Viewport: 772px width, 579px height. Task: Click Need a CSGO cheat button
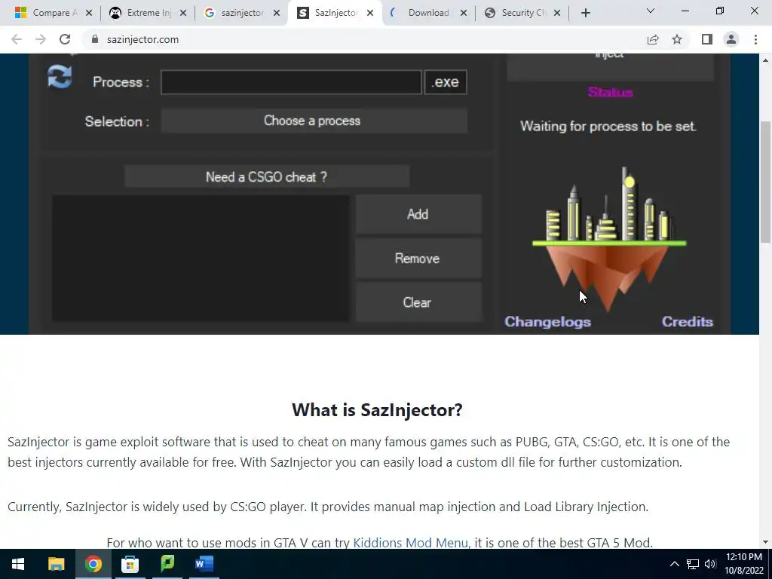click(266, 176)
